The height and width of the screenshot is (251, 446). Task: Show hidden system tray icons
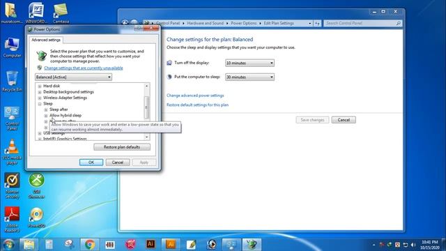tap(374, 245)
